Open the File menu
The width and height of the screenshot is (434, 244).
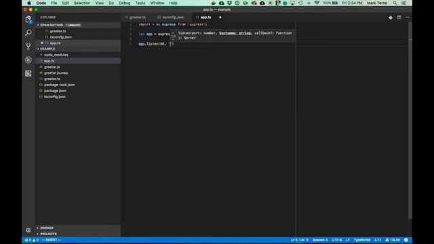tap(54, 3)
